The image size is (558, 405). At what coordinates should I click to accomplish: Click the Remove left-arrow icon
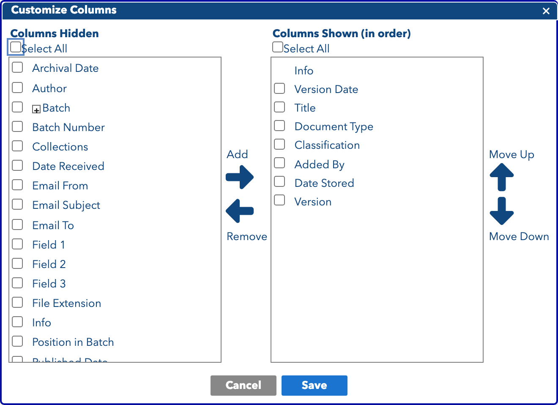(x=240, y=211)
